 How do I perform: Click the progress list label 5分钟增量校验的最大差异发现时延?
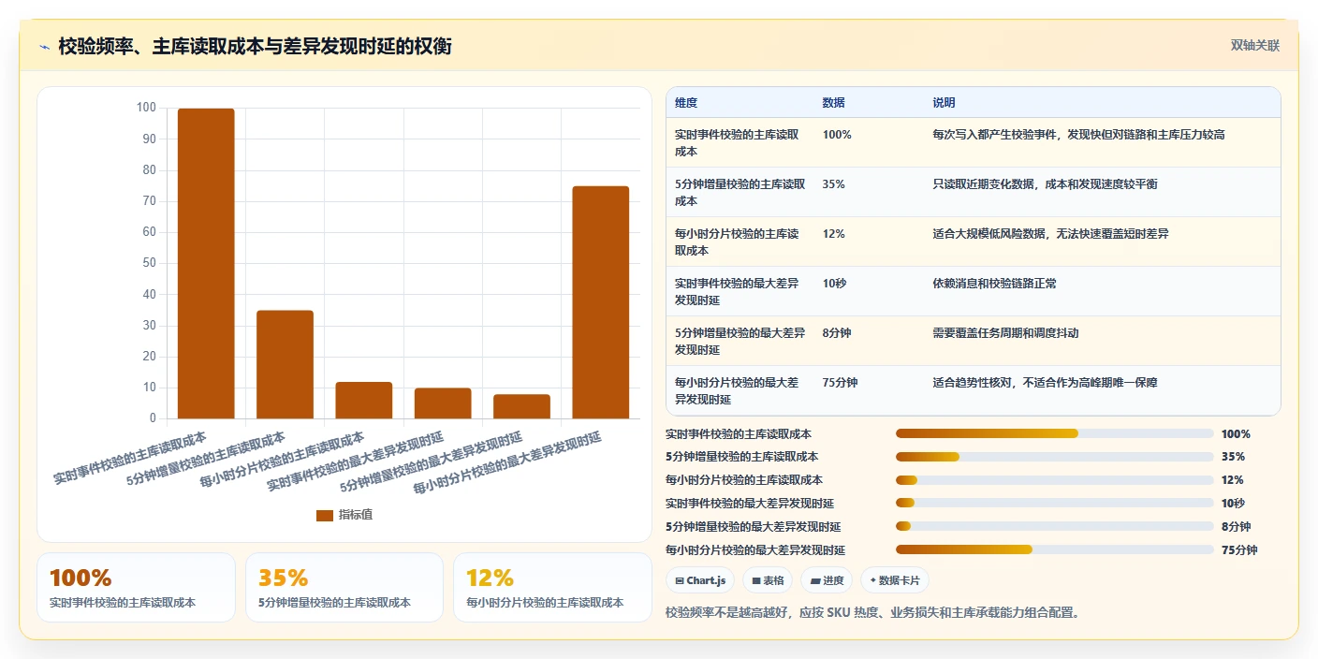tap(753, 527)
